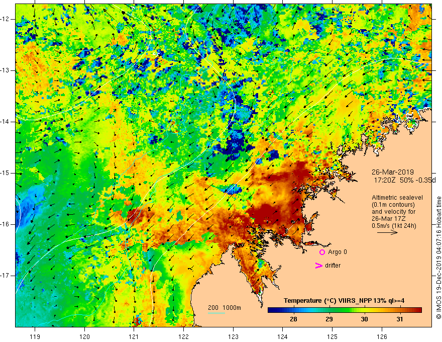Click the time text 17:20Z 50% -0.35d
This screenshot has height=342, width=442.
pyautogui.click(x=405, y=180)
